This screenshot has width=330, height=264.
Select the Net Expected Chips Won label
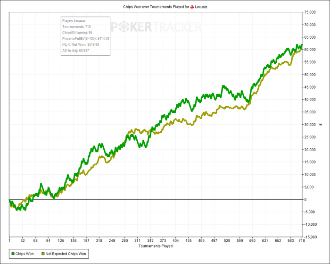tap(66, 254)
